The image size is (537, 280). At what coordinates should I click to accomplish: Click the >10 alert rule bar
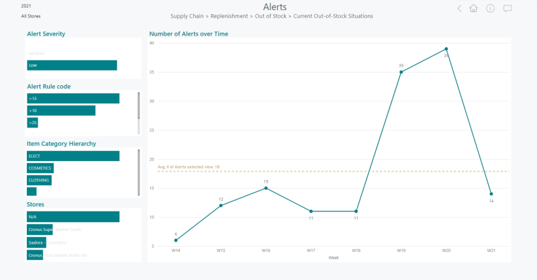coord(61,111)
